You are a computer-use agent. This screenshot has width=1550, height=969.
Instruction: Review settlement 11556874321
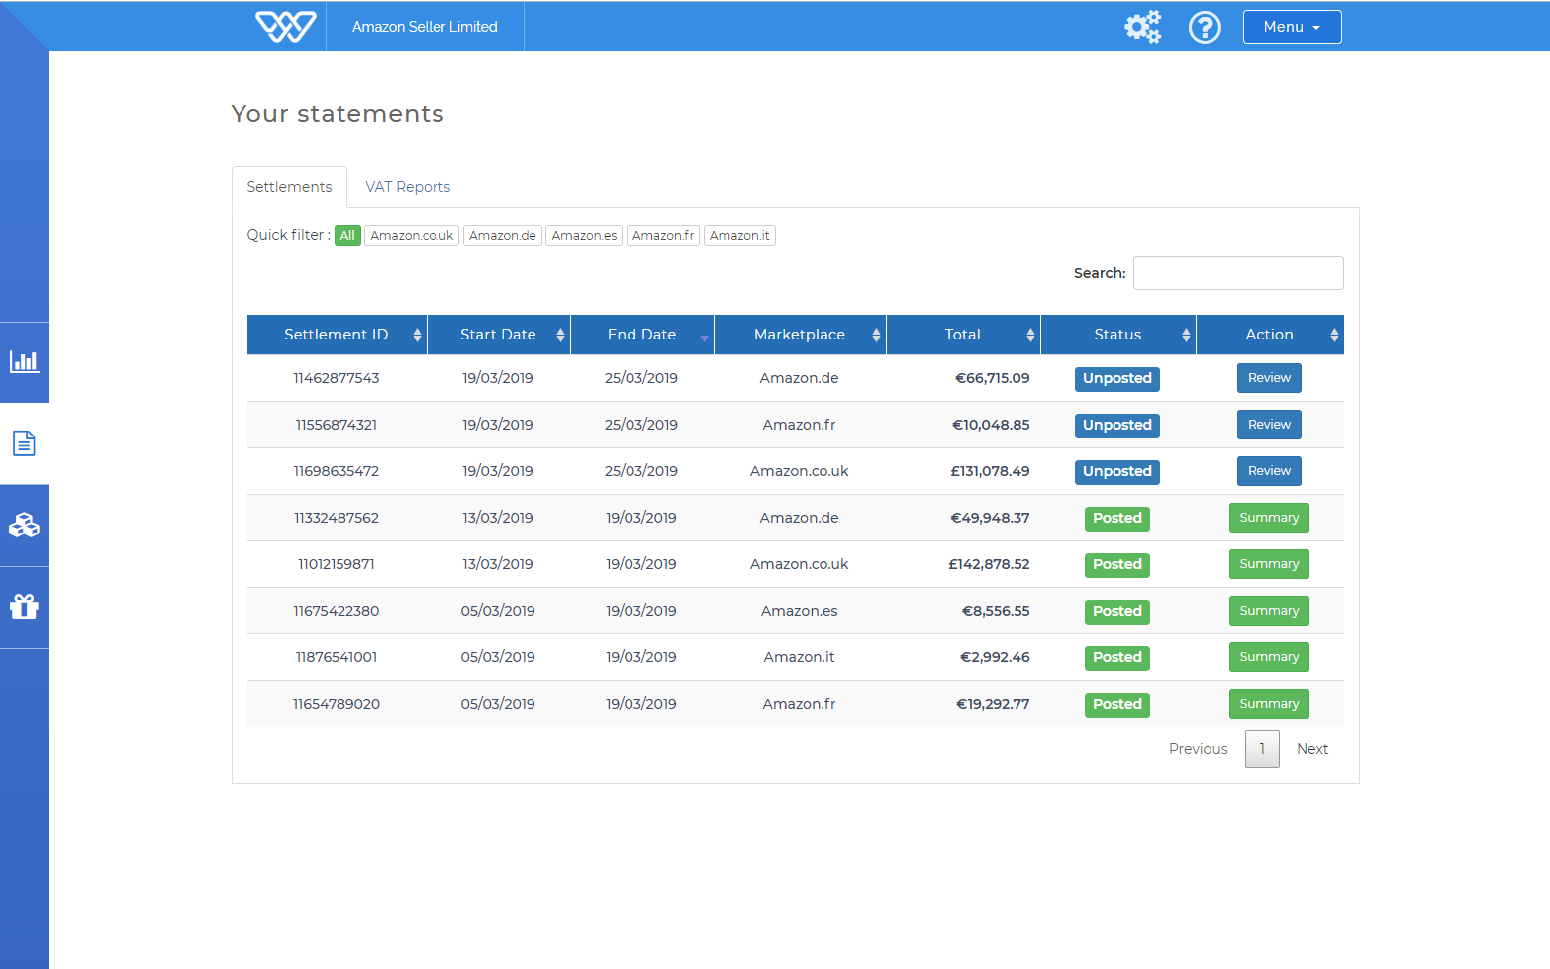click(x=1269, y=425)
